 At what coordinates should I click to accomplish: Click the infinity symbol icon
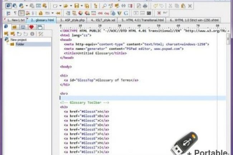point(165,13)
